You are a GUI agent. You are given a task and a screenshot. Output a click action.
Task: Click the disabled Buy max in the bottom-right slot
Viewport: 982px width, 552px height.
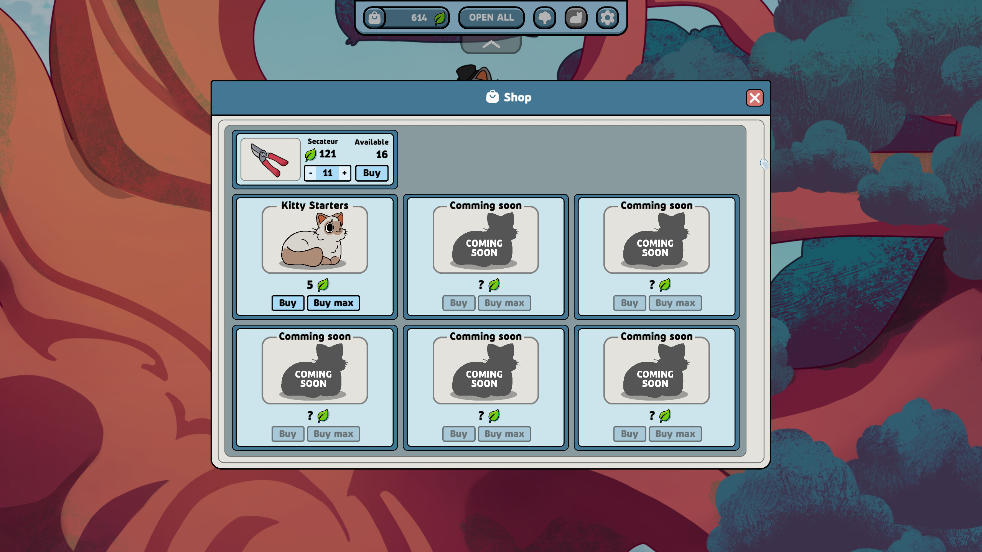[x=675, y=434]
